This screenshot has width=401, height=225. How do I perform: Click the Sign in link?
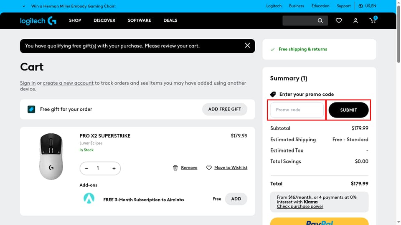coord(28,83)
